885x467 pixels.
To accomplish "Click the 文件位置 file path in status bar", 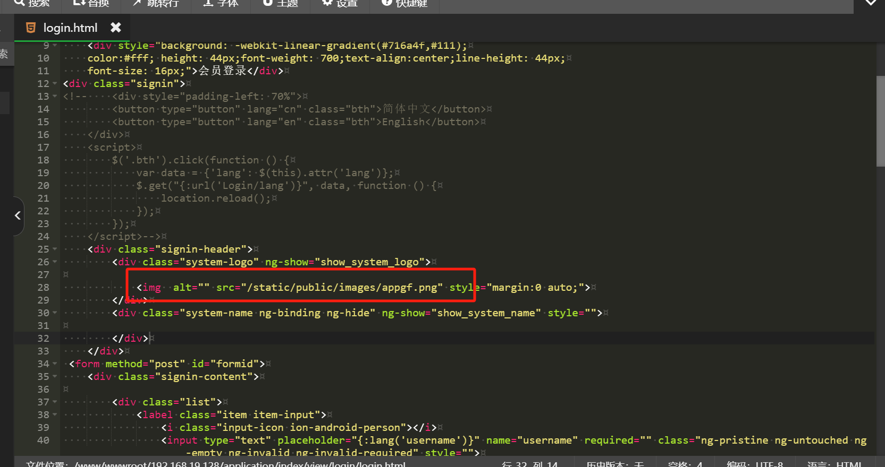I will (x=216, y=464).
